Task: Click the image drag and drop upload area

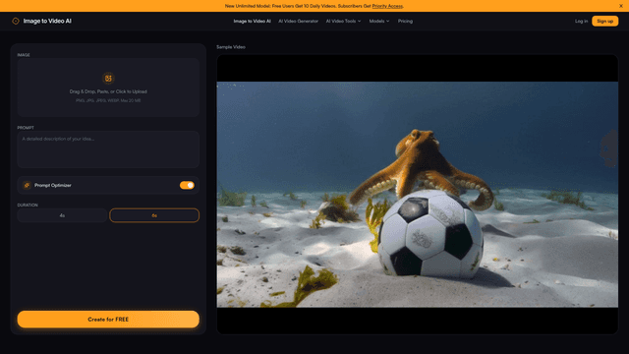Action: coord(108,88)
